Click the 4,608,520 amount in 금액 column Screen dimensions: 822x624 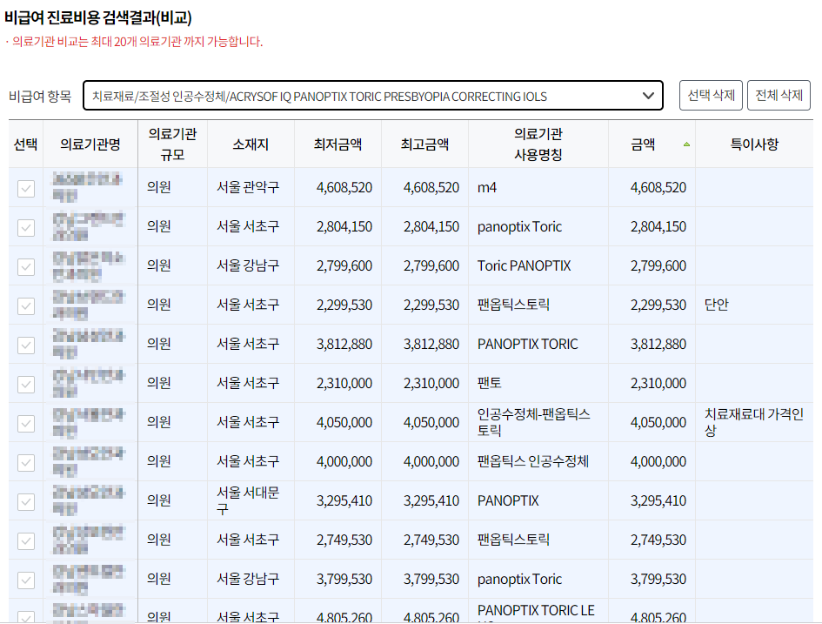point(658,187)
